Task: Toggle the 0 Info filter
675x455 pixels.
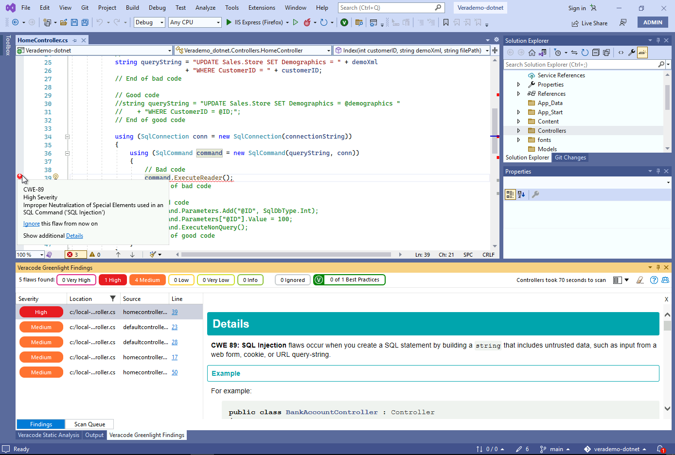Action: [250, 280]
